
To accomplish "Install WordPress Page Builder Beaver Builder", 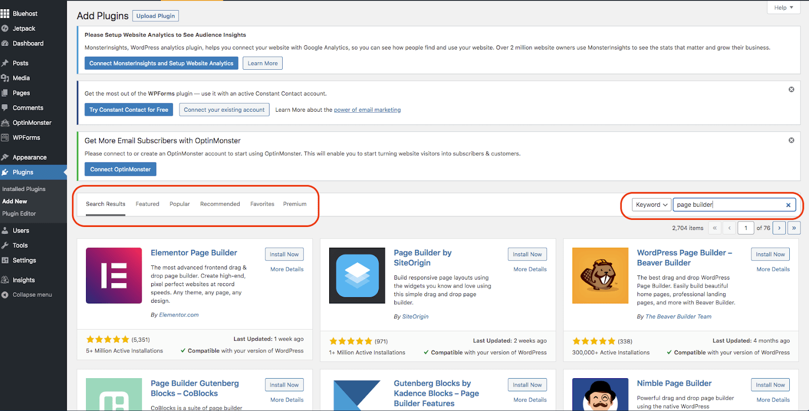I will 771,254.
